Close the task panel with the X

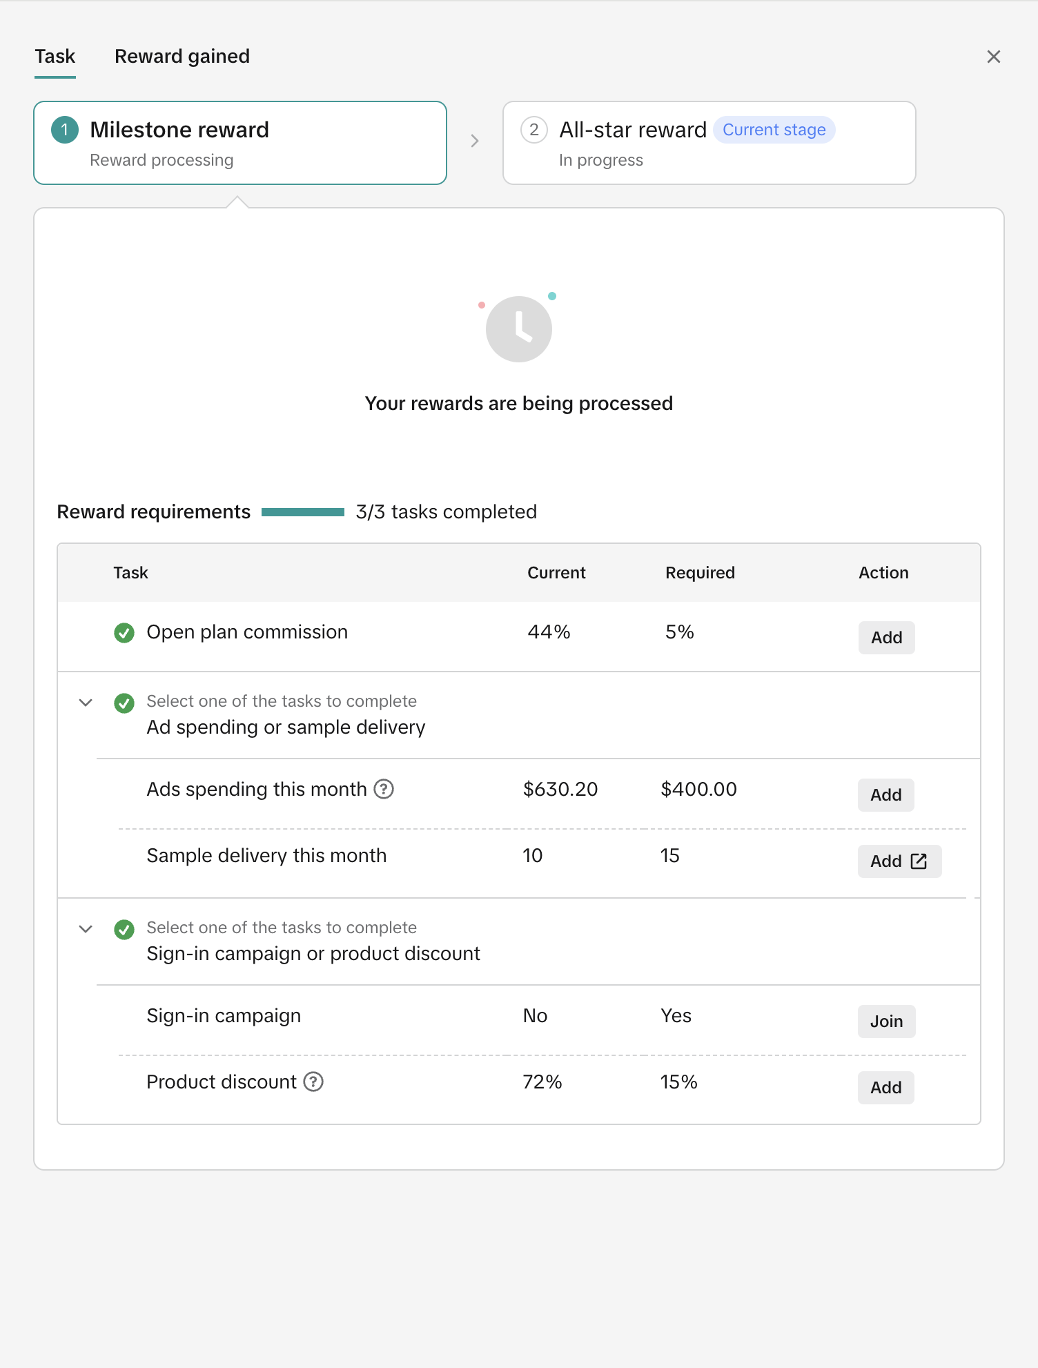(x=994, y=57)
